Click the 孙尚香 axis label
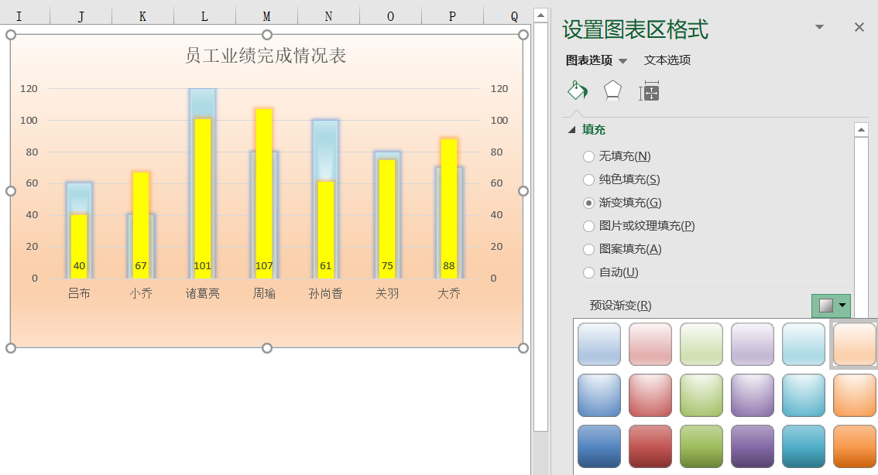878x475 pixels. pyautogui.click(x=325, y=293)
